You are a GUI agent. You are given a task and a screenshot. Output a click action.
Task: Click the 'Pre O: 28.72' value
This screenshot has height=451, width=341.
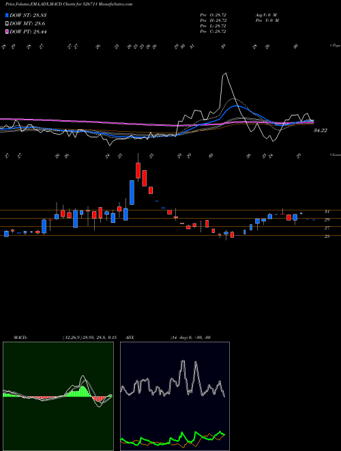click(x=213, y=14)
